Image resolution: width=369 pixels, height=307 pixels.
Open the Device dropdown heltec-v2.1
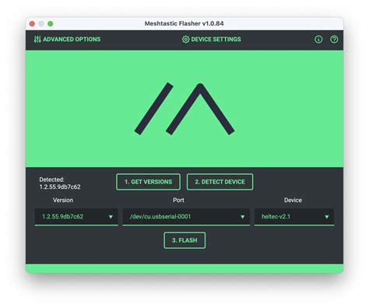click(x=294, y=217)
